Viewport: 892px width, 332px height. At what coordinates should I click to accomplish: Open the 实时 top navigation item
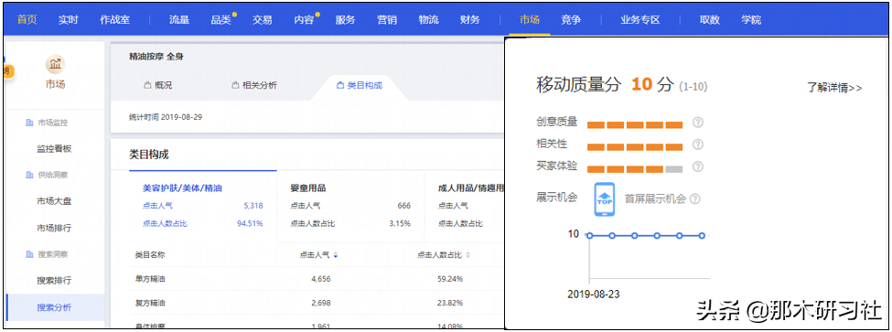click(69, 20)
